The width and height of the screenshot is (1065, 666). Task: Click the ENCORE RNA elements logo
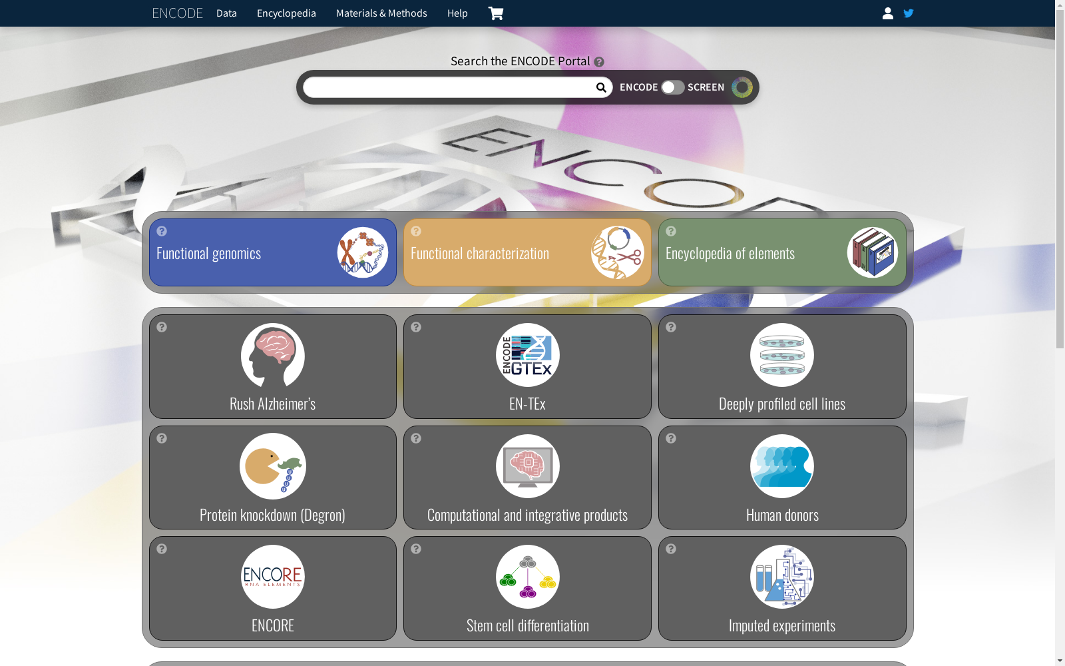[x=273, y=577]
